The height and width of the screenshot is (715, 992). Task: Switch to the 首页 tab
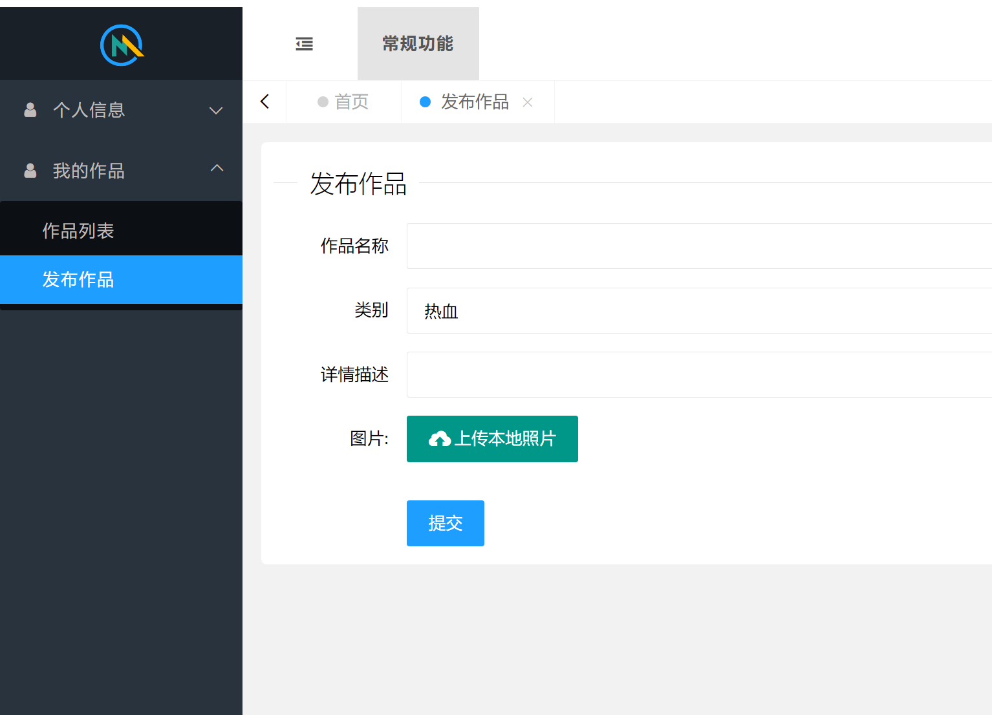click(350, 101)
